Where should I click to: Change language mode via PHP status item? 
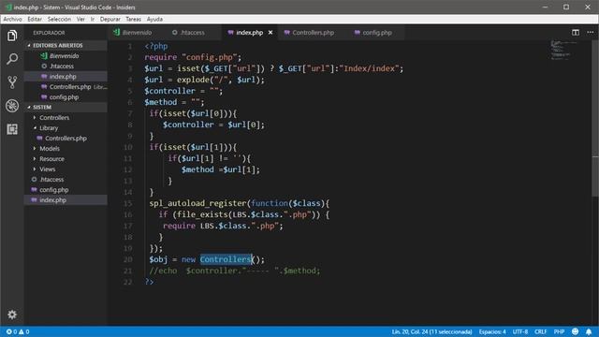[560, 331]
